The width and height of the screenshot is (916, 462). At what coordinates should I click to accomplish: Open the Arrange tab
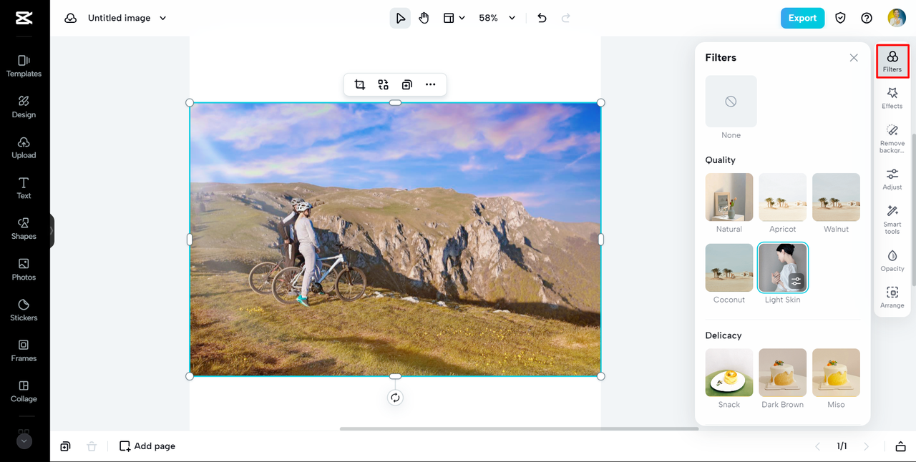pyautogui.click(x=892, y=298)
